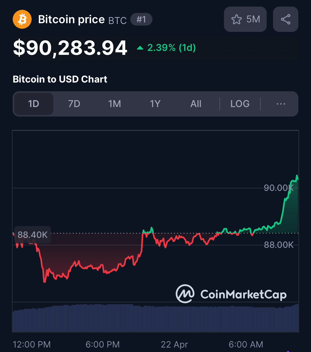The height and width of the screenshot is (352, 311).
Task: Click the CoinMarketCap logo watermark
Action: pos(231,294)
